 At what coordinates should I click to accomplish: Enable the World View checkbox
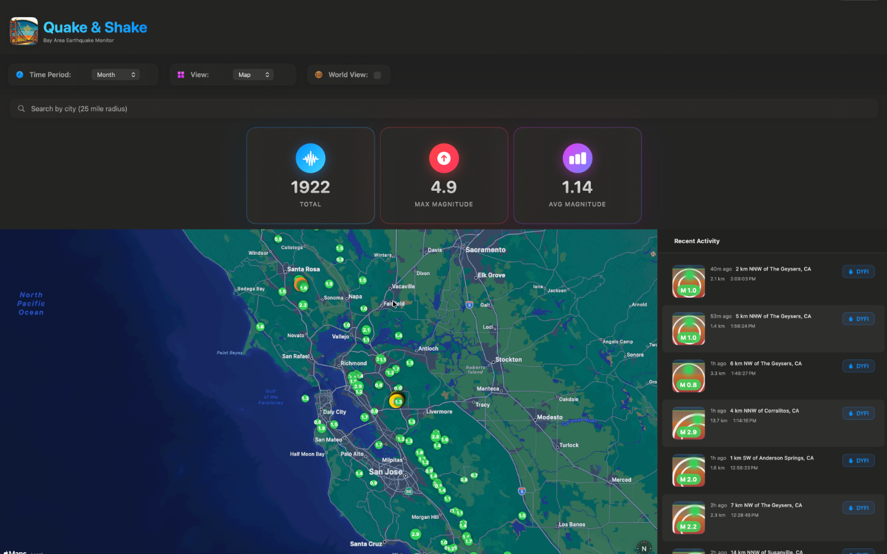click(x=378, y=75)
